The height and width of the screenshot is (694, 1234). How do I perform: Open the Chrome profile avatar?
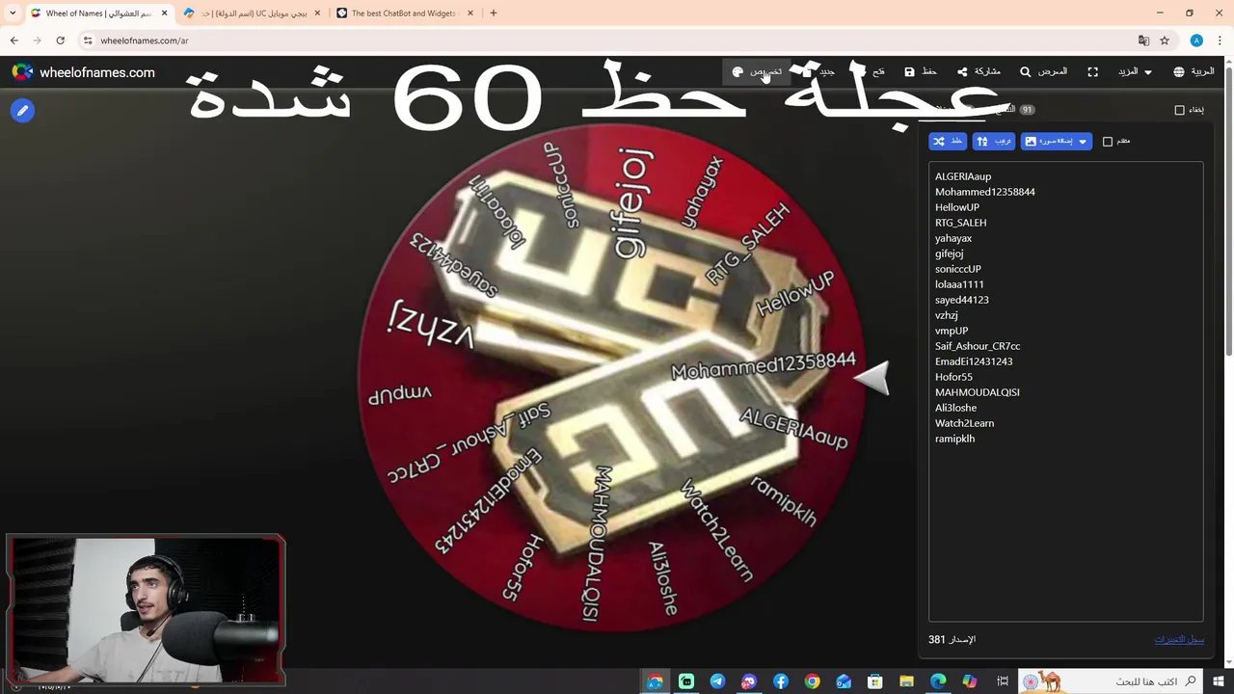click(1196, 40)
